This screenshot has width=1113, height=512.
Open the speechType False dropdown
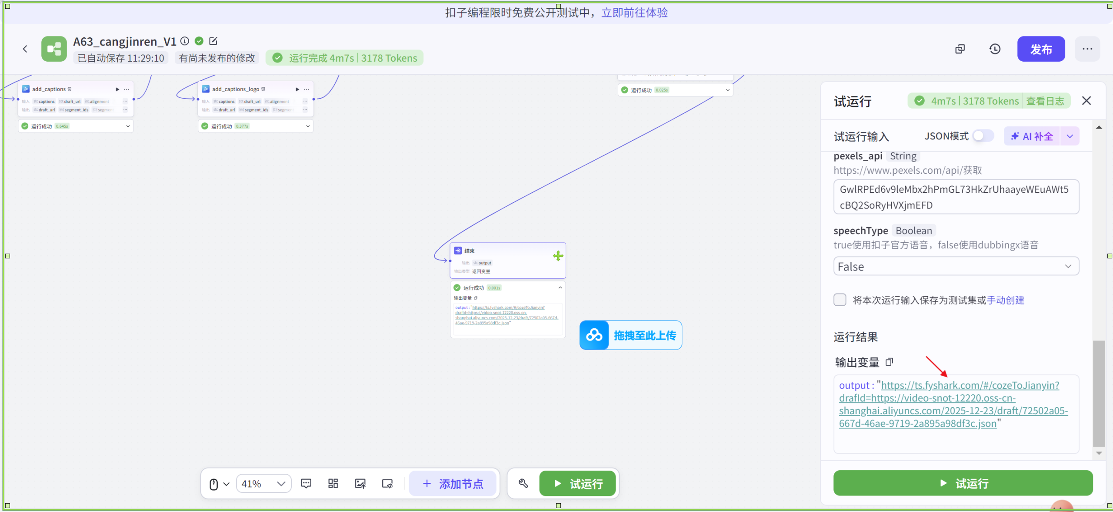(x=956, y=266)
